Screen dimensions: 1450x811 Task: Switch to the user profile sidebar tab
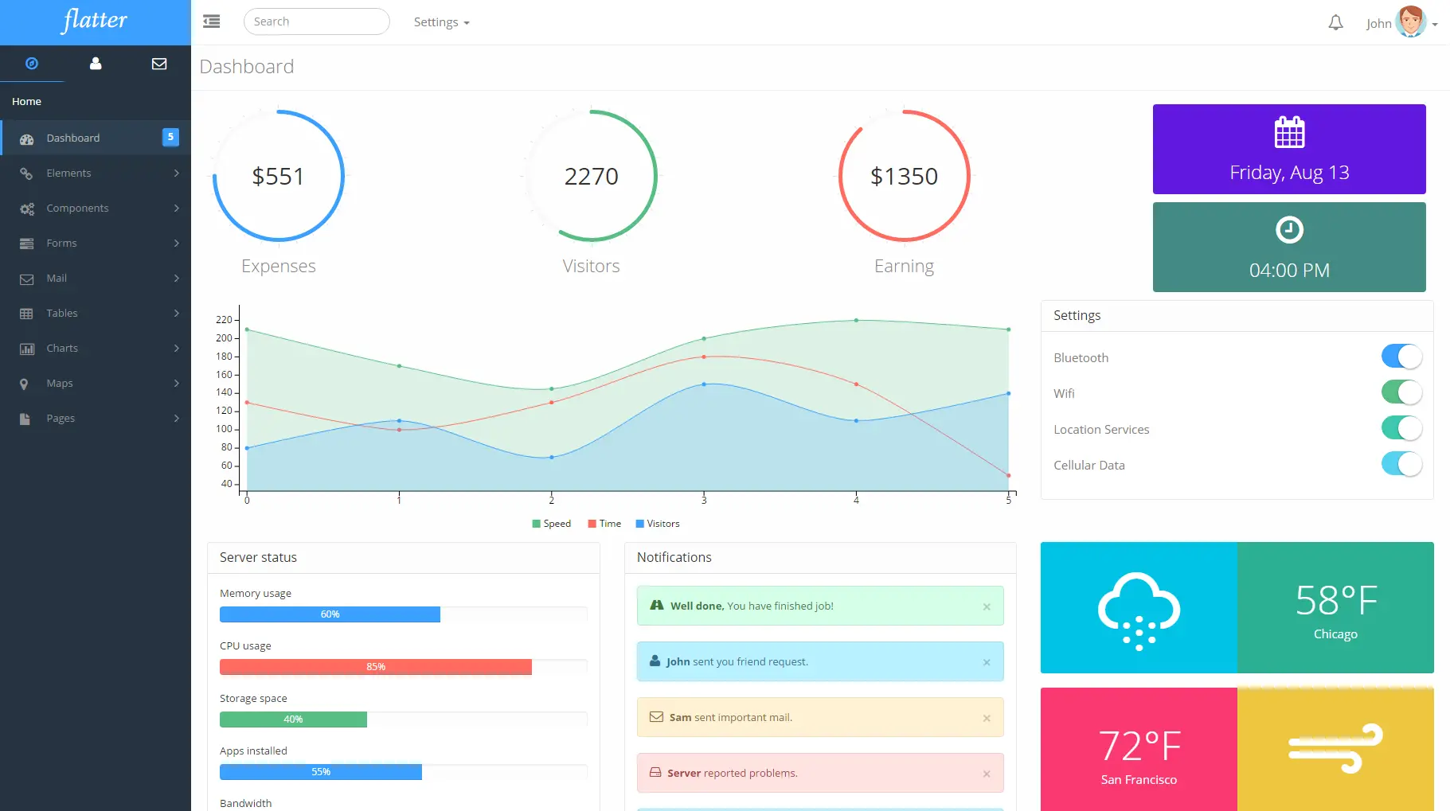coord(96,64)
